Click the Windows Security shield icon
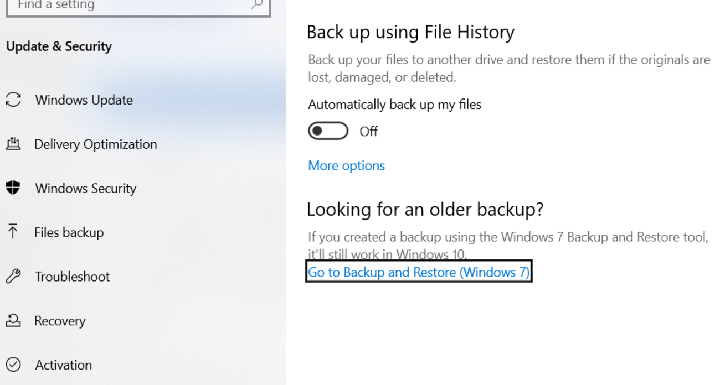720x385 pixels. (x=13, y=188)
